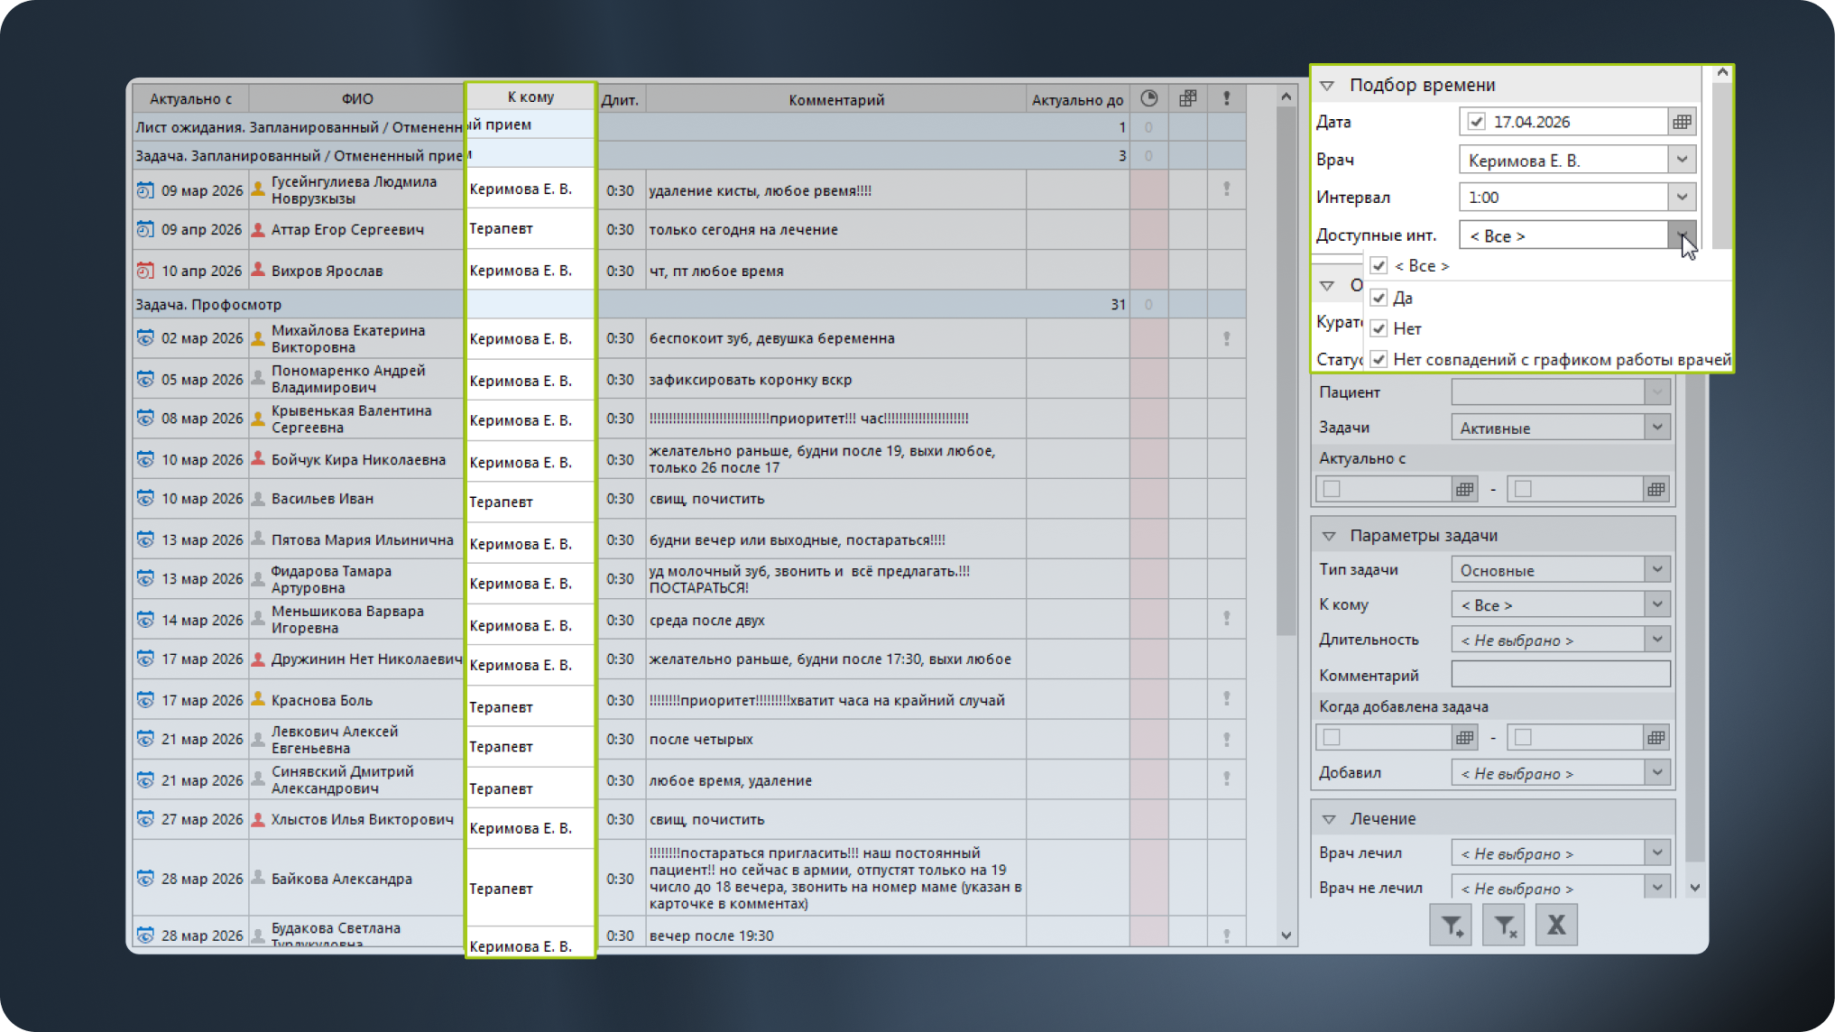Uncheck the < Все > option checkbox

pyautogui.click(x=1379, y=265)
